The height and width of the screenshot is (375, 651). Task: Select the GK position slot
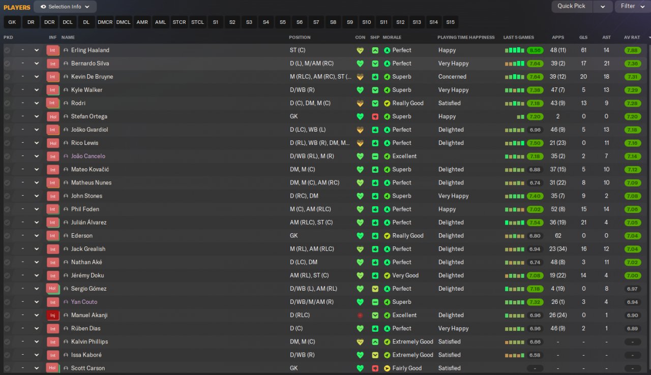[x=12, y=22]
